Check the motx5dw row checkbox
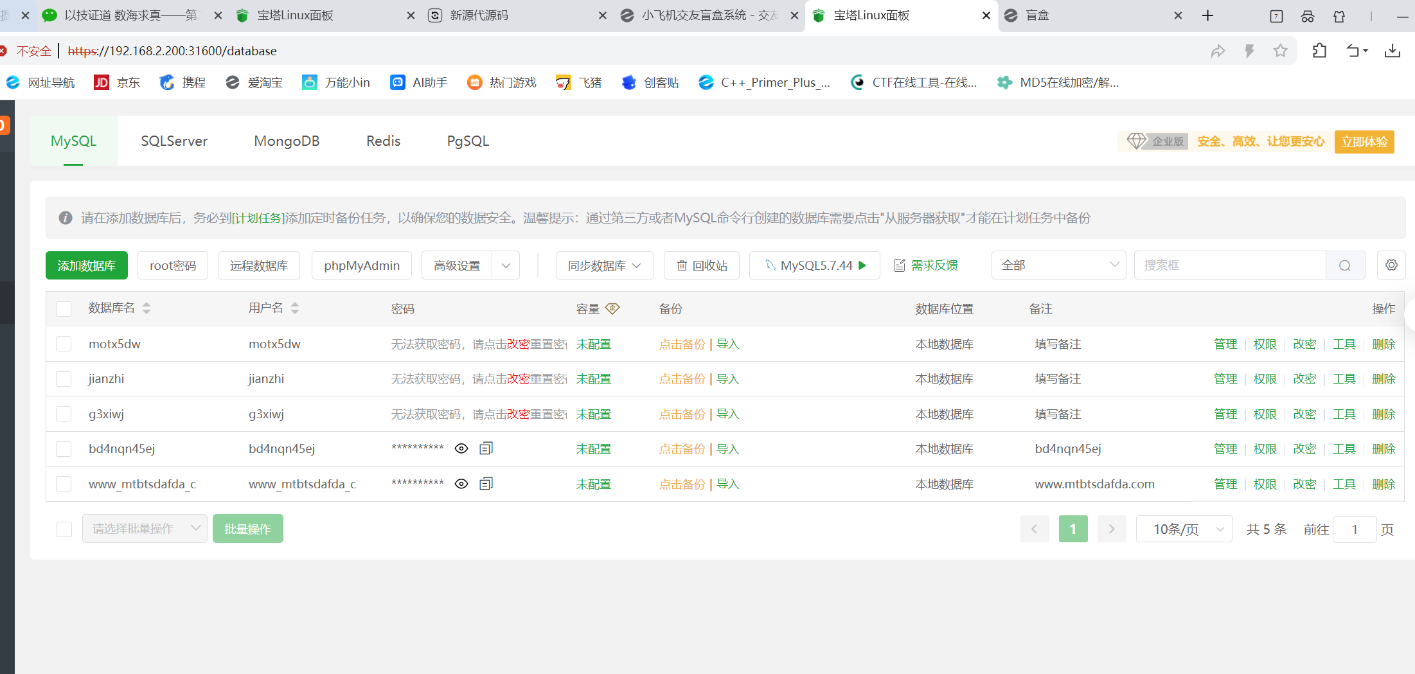This screenshot has height=674, width=1415. pyautogui.click(x=64, y=344)
